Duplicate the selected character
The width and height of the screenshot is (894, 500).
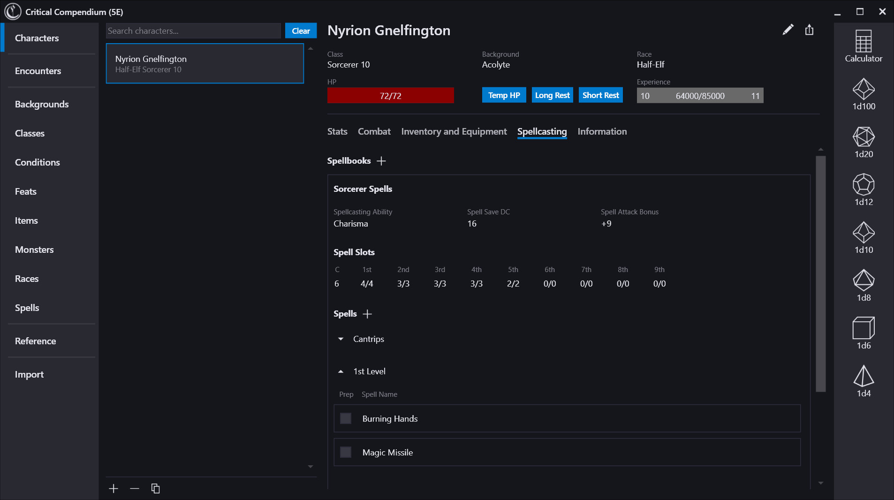point(155,488)
